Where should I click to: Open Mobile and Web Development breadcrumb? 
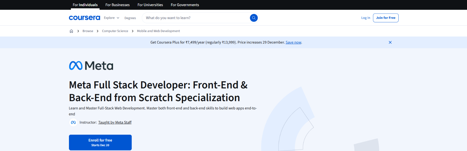158,31
